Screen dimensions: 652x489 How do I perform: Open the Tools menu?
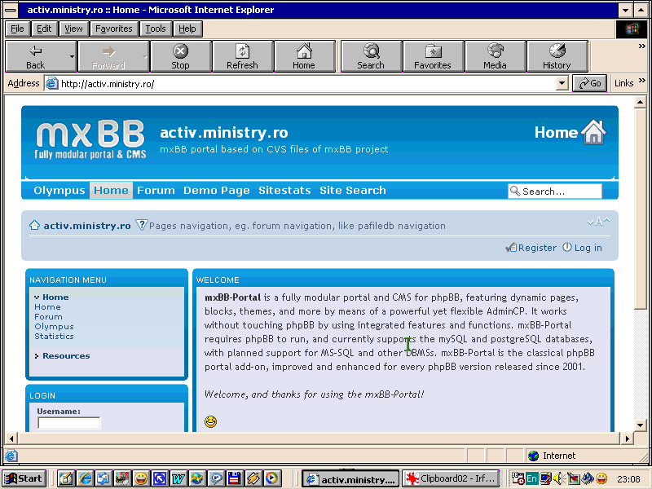point(155,29)
